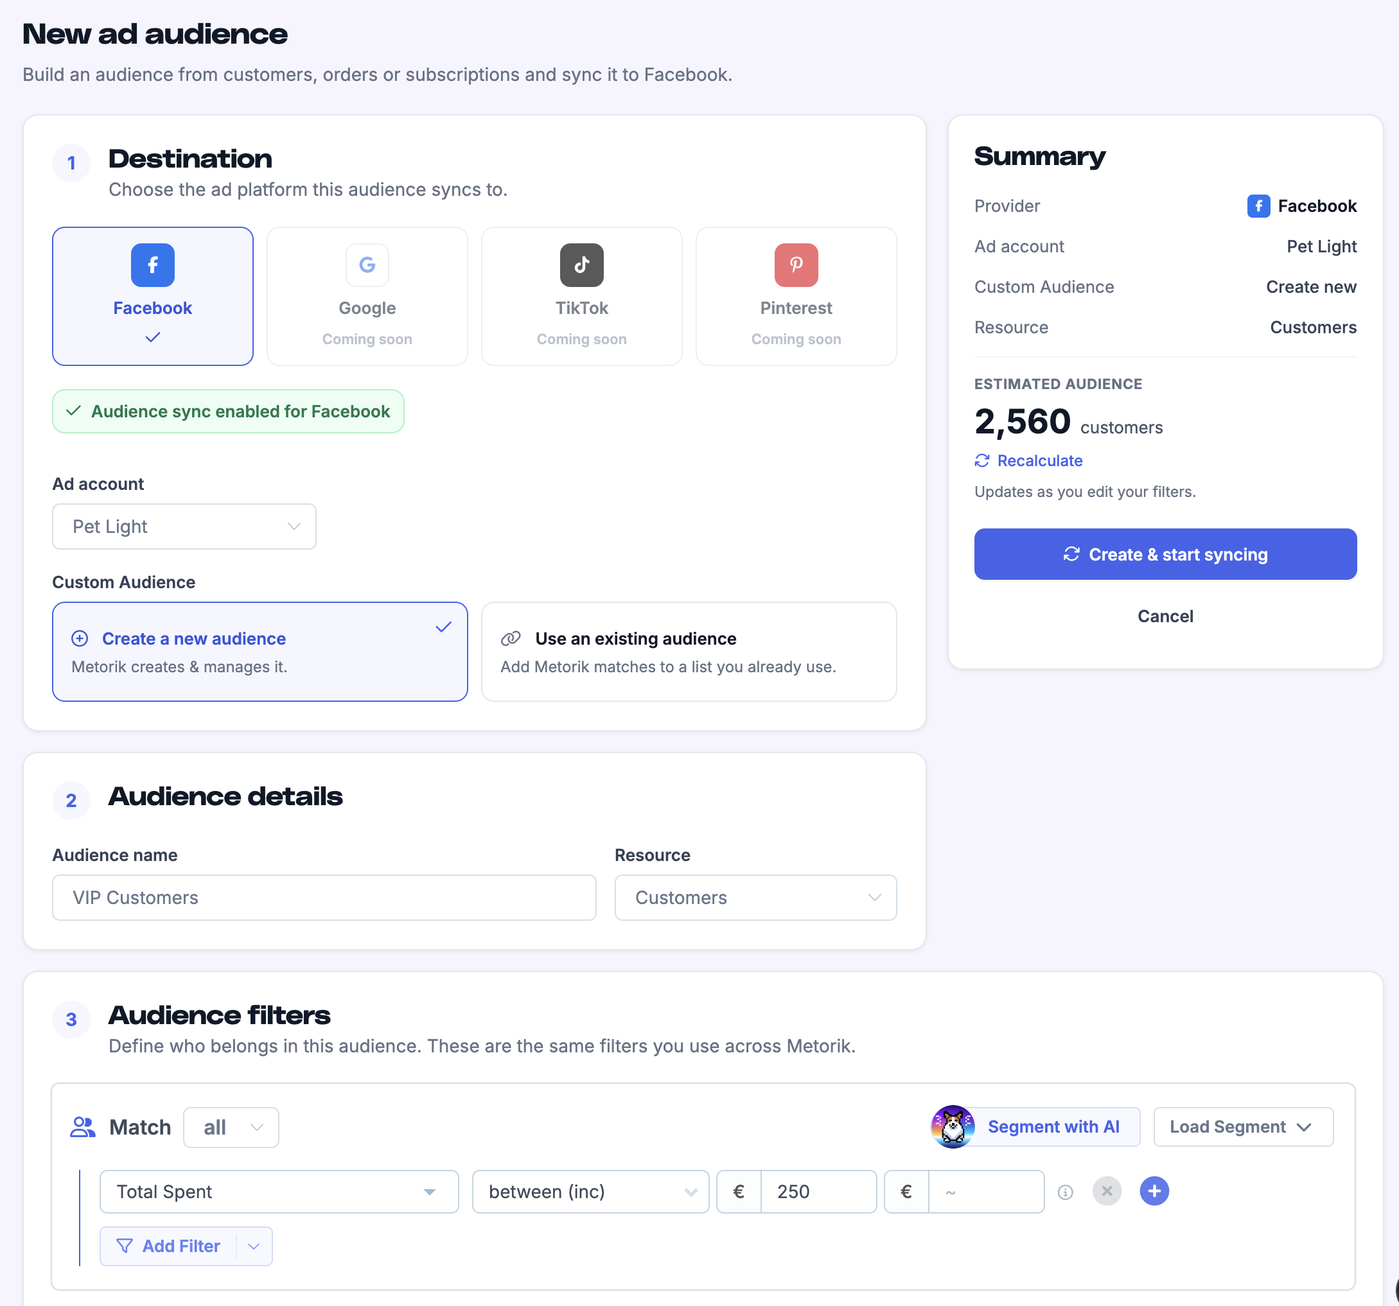This screenshot has width=1399, height=1306.
Task: Open the between (inc) operator dropdown
Action: coord(591,1192)
